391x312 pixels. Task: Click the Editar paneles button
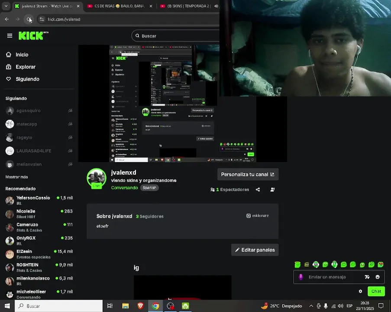255,250
